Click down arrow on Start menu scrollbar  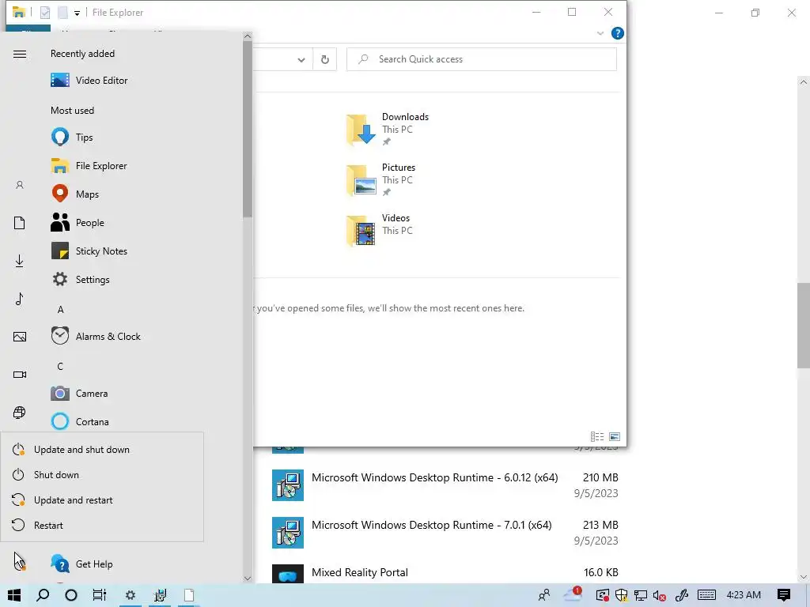[x=248, y=578]
